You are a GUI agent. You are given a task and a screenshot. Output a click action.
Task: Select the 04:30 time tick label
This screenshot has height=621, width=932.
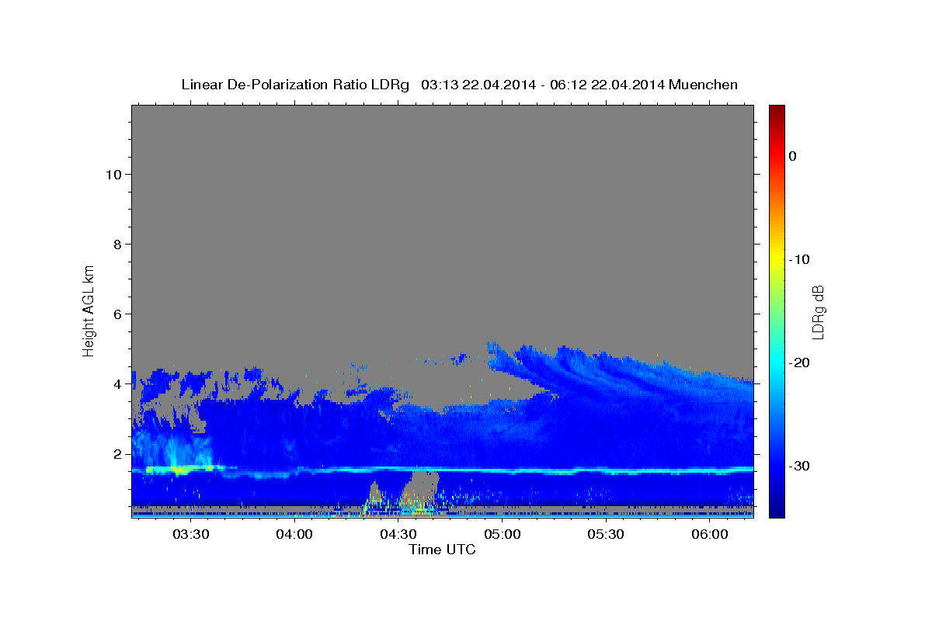point(398,534)
